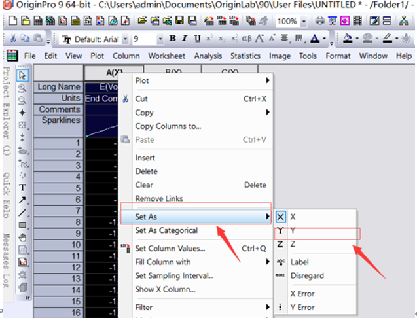Open the font name dropdown

125,39
